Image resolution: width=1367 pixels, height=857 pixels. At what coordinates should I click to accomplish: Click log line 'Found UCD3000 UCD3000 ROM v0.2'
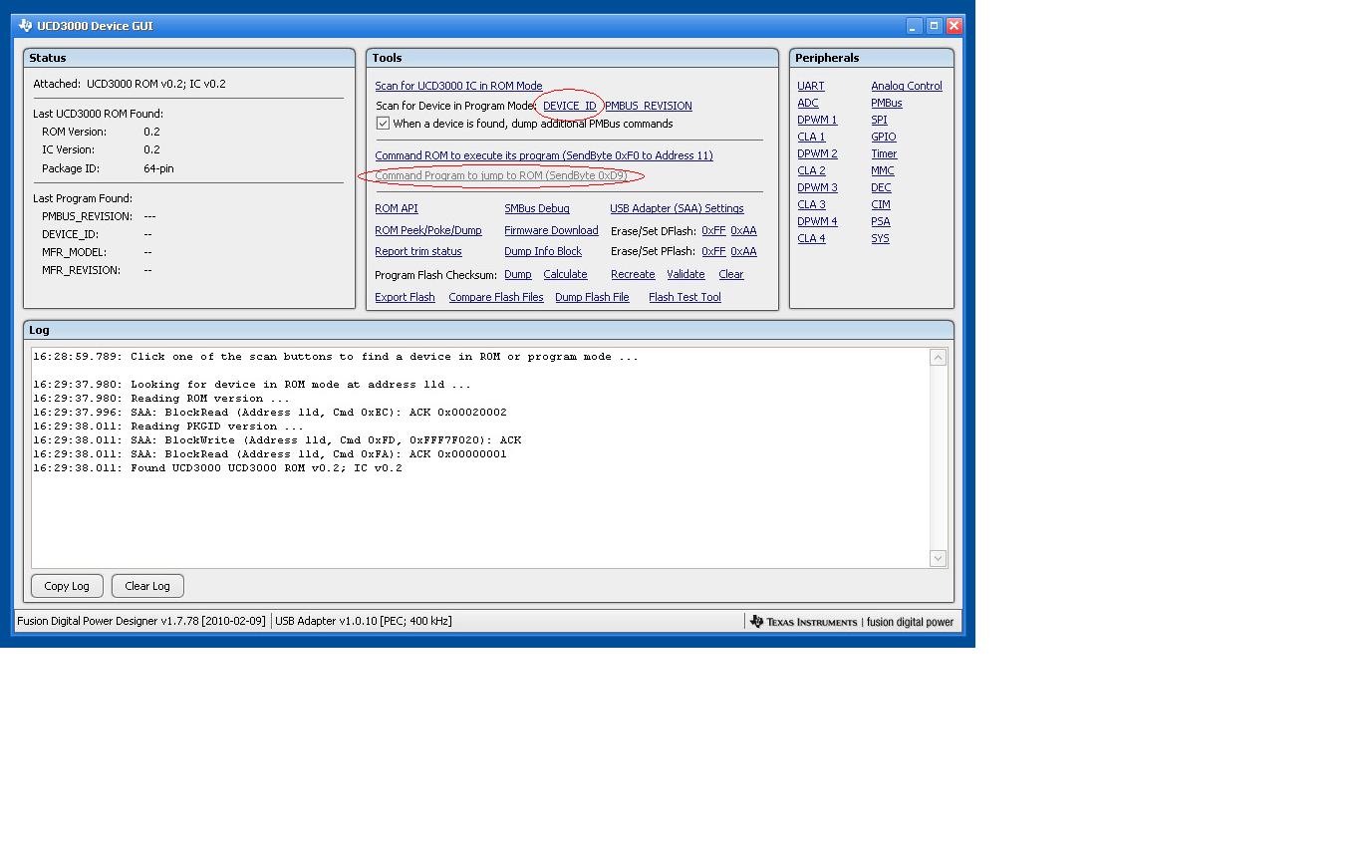217,468
